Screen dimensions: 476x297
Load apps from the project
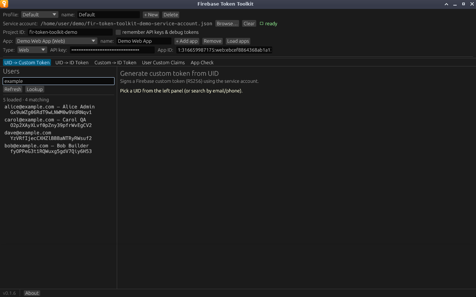coord(238,41)
